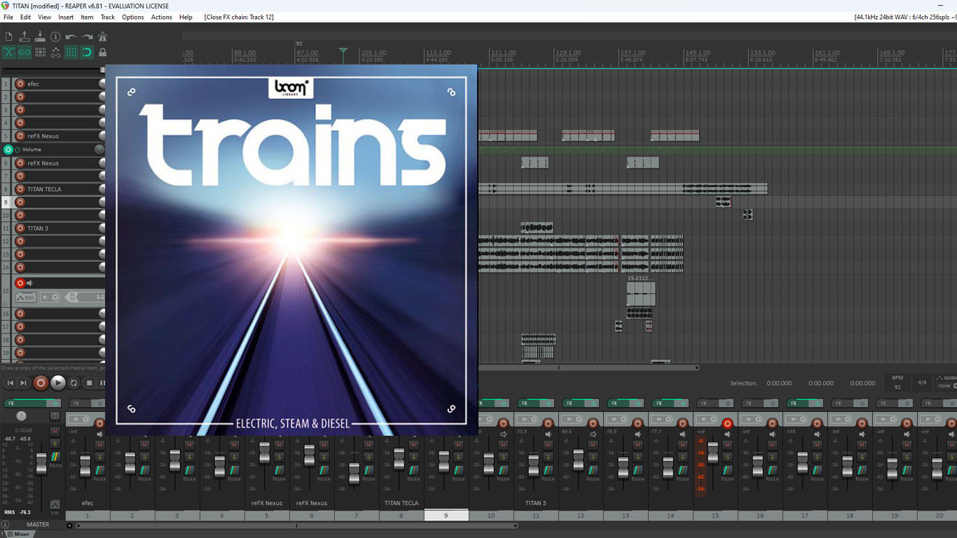This screenshot has height=538, width=957.
Task: Toggle the transport Repeat button
Action: tap(74, 383)
